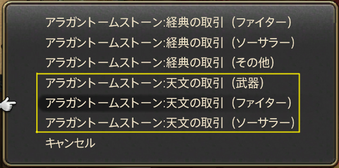Screen dimensions: 339x168
Task: Select 天文の取引（武器） entry
Action: [x=155, y=83]
